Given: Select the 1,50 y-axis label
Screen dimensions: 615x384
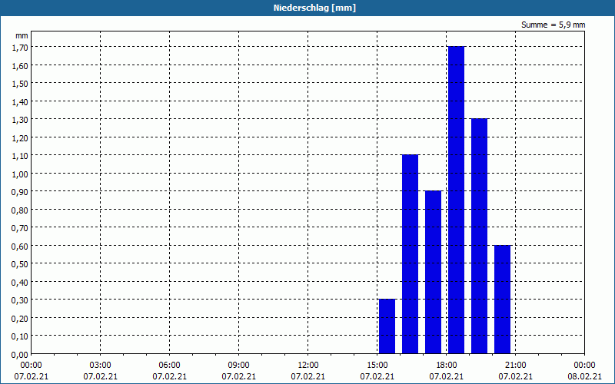Looking at the screenshot, I should 20,84.
